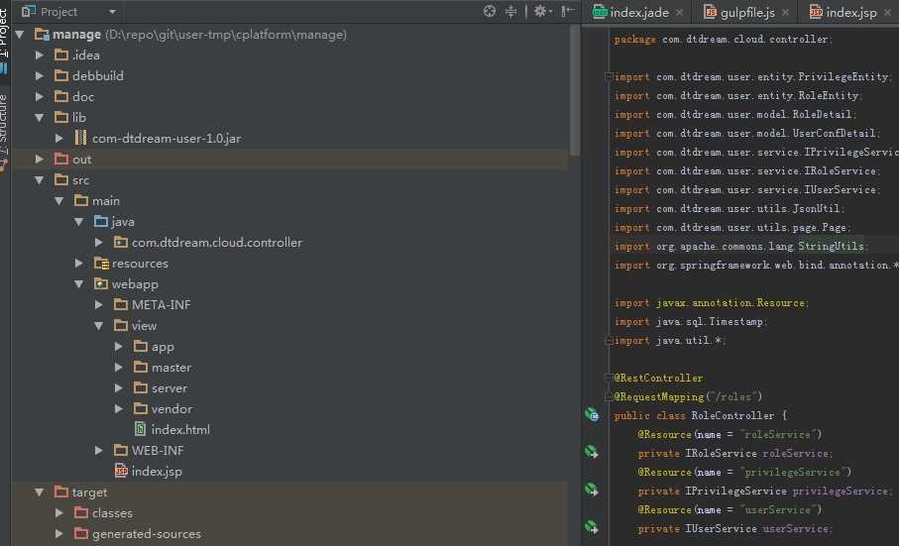The image size is (899, 546).
Task: Expand the vendor folder
Action: [x=119, y=409]
